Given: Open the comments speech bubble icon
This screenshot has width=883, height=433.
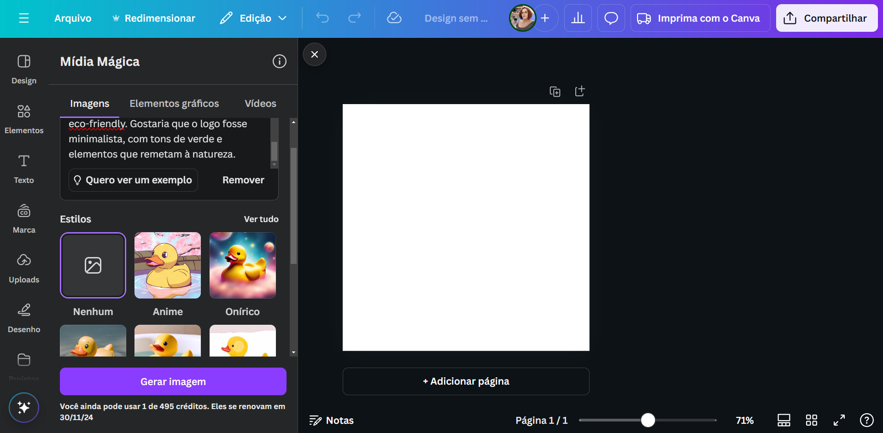Looking at the screenshot, I should [x=611, y=18].
